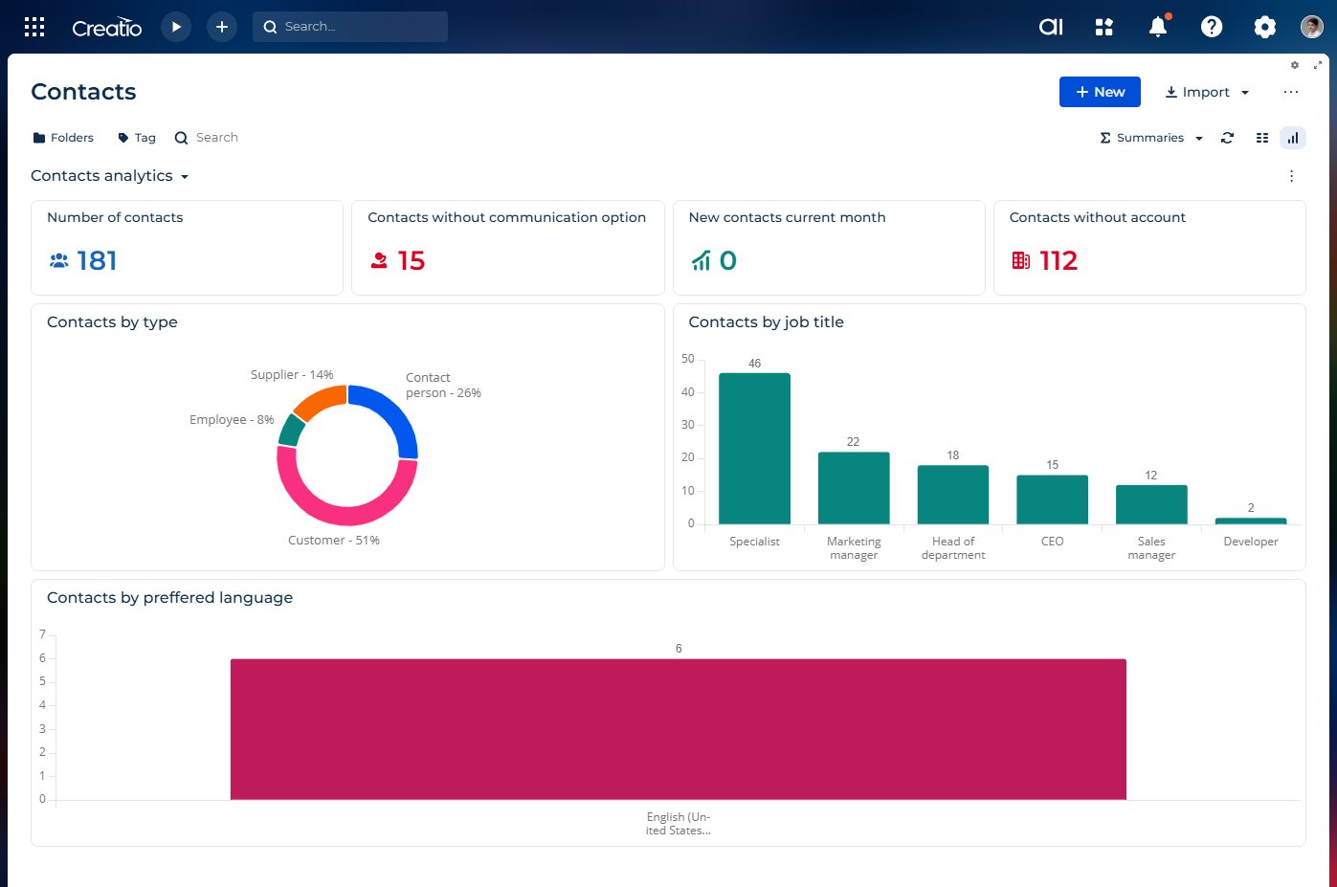The height and width of the screenshot is (887, 1337).
Task: Select the blue Contact person donut segment
Action: [396, 412]
